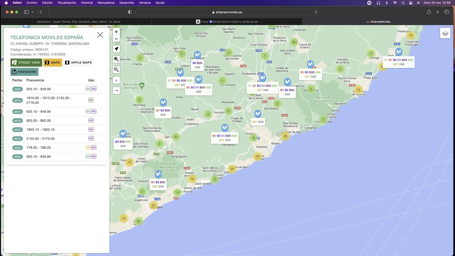Click the antenasmoviles.es address bar
The height and width of the screenshot is (256, 455).
tap(227, 12)
